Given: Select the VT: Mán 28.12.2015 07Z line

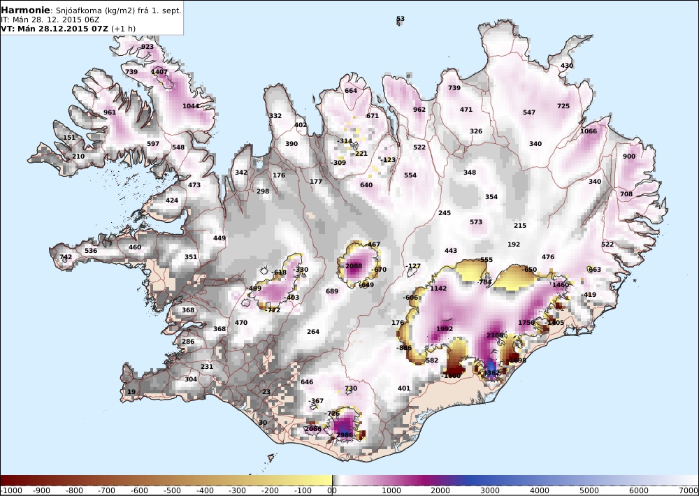Looking at the screenshot, I should (x=55, y=29).
